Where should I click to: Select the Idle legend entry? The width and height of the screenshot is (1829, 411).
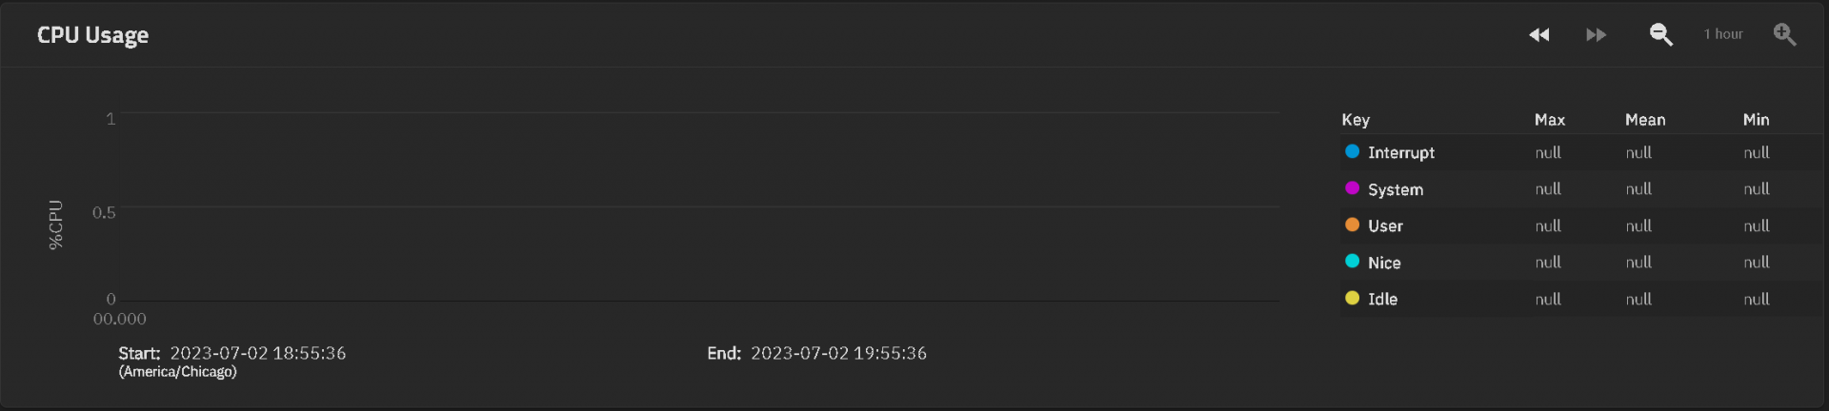(1382, 299)
